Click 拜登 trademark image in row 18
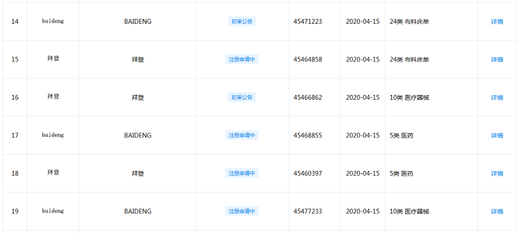This screenshot has width=519, height=233. coord(53,172)
